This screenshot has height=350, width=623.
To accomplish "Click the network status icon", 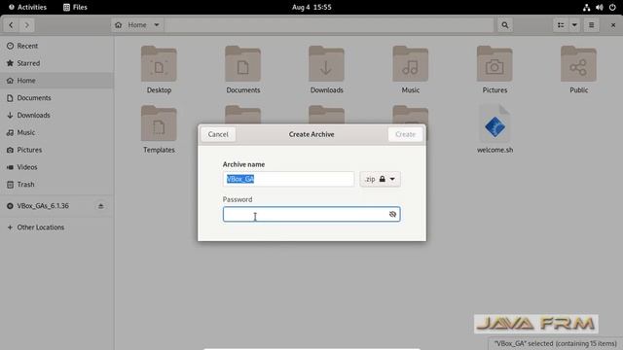I will [586, 7].
